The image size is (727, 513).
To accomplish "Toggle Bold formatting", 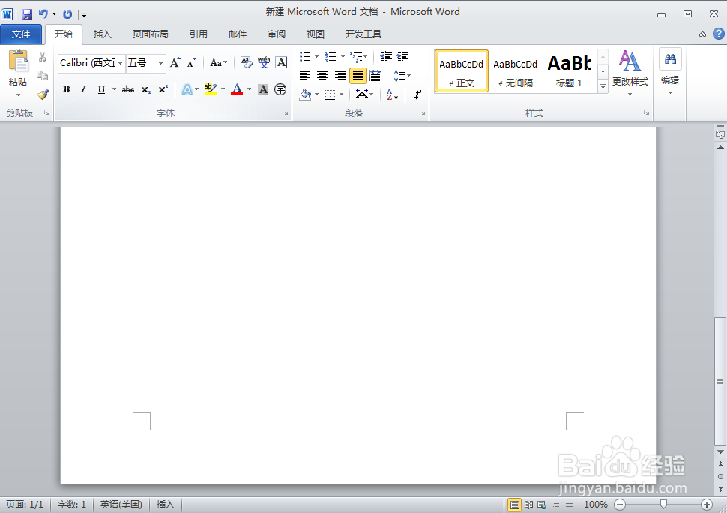I will pos(66,89).
